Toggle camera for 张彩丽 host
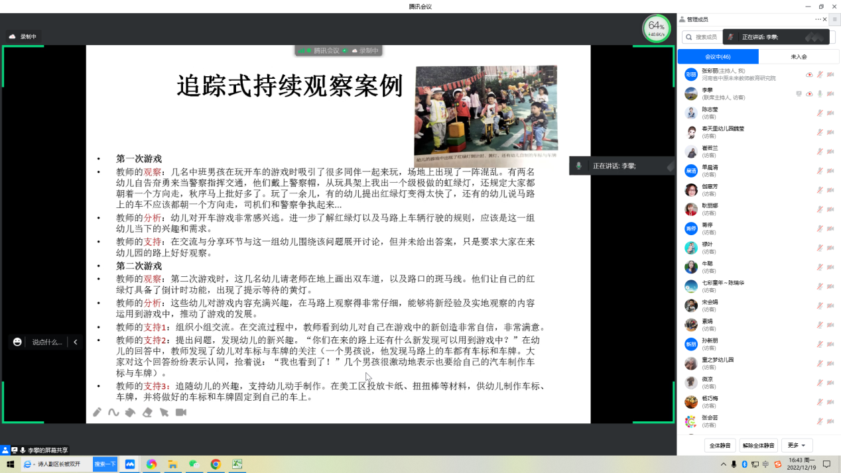This screenshot has height=473, width=841. [x=830, y=75]
